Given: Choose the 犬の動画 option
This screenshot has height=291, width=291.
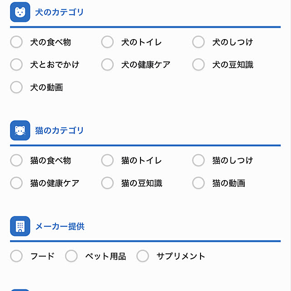Looking at the screenshot, I should [16, 87].
